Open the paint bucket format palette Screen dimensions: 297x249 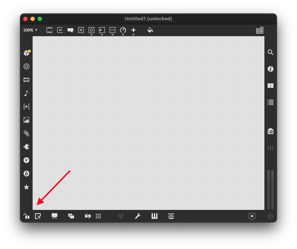click(x=150, y=30)
